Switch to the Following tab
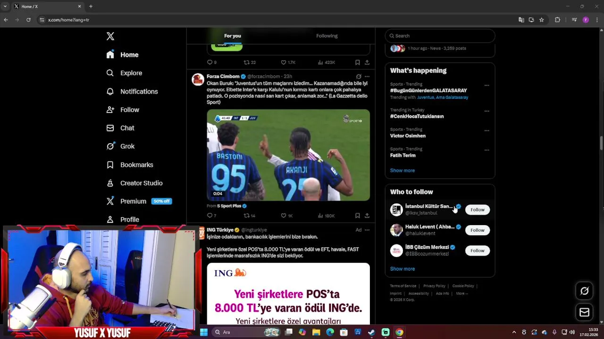604x339 pixels. pos(327,36)
